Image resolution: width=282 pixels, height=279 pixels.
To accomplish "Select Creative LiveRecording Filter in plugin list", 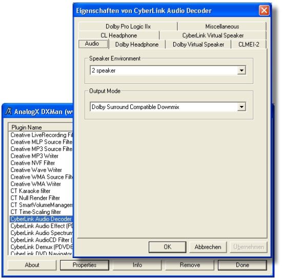I will [41, 135].
